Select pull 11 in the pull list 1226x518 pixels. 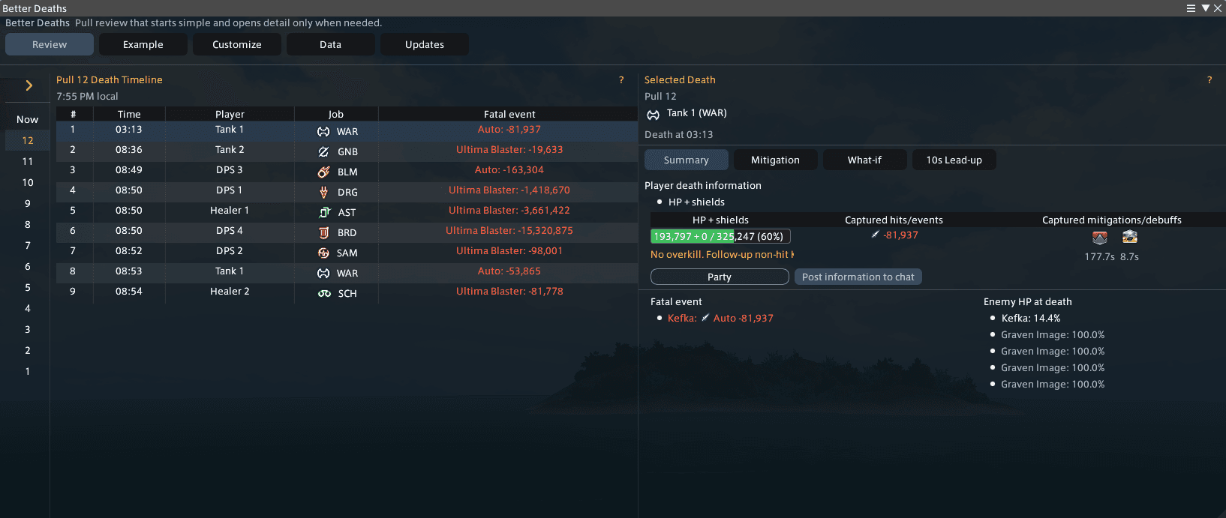click(28, 161)
